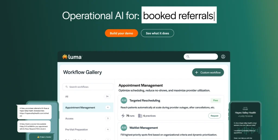The width and height of the screenshot is (278, 140).
Task: Click the count badge beside Access
Action: (x=108, y=118)
